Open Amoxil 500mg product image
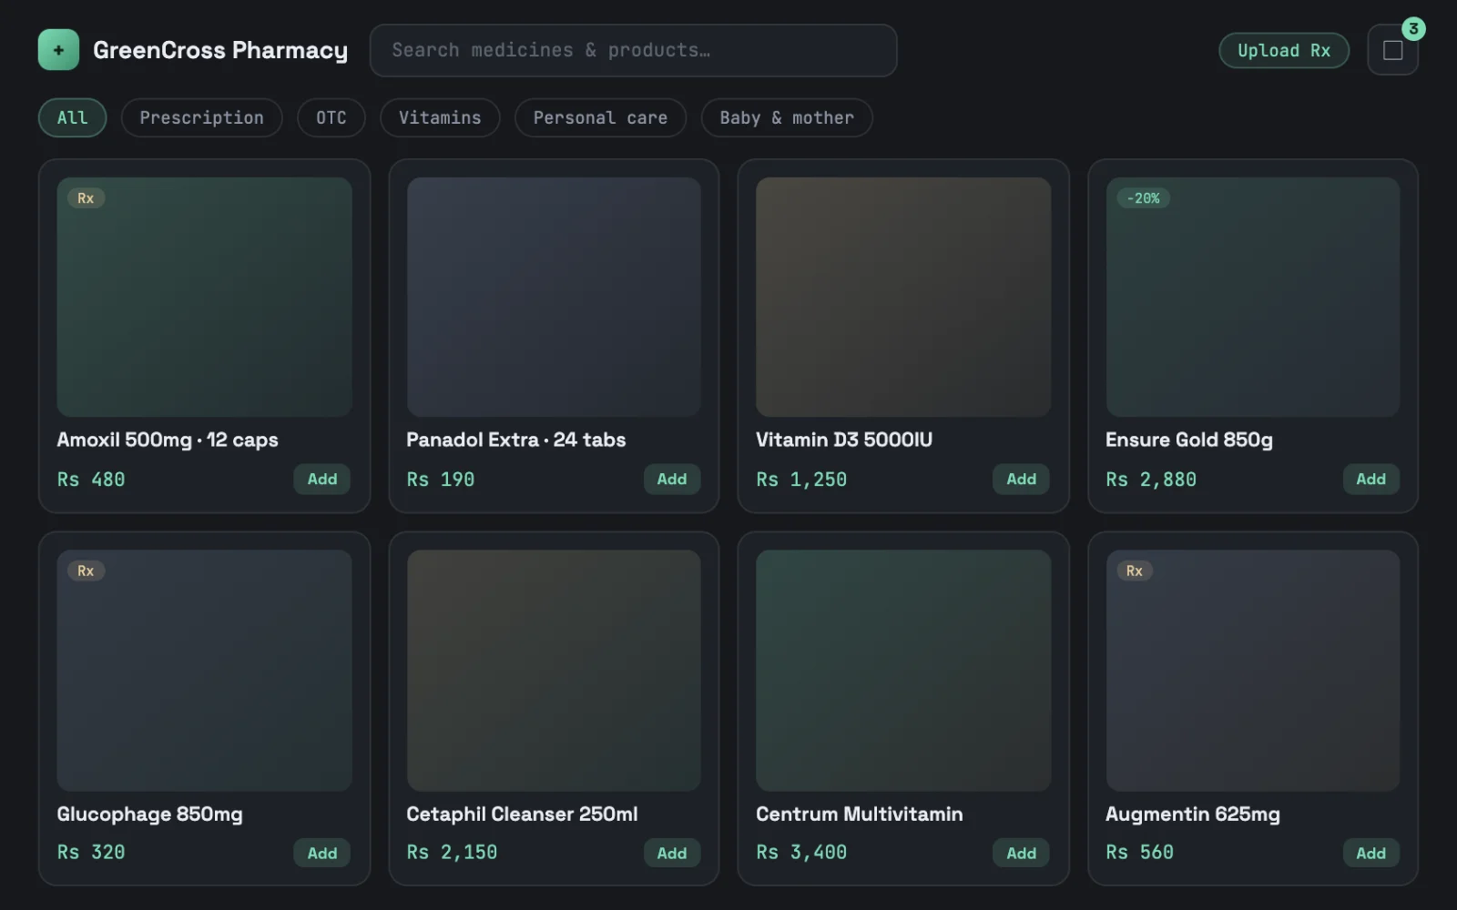The image size is (1457, 910). click(x=204, y=297)
